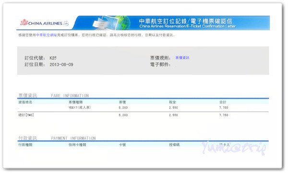The height and width of the screenshot is (174, 288).
Task: Click the 合計 column header
Action: [x=223, y=102]
